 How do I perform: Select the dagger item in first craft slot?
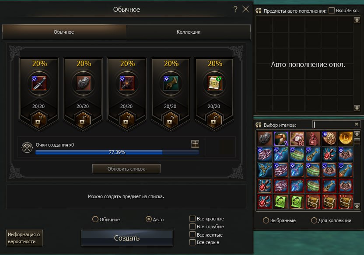coord(39,83)
